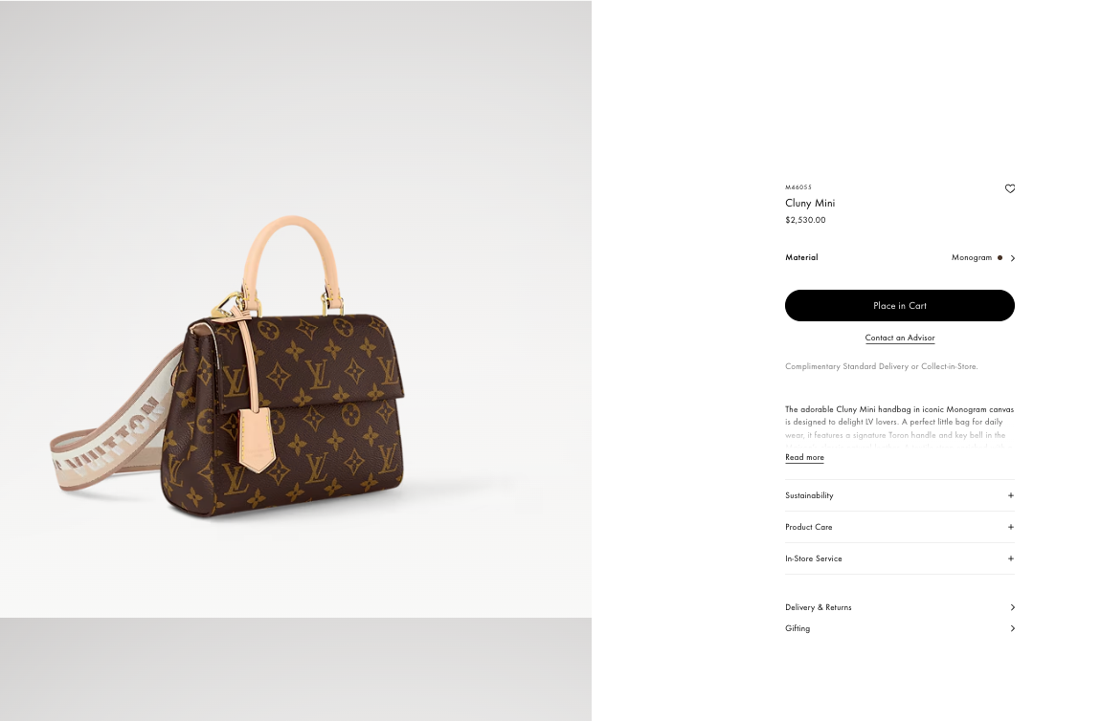Expand the Product Care section
Screen dimensions: 1101x721
pyautogui.click(x=900, y=527)
